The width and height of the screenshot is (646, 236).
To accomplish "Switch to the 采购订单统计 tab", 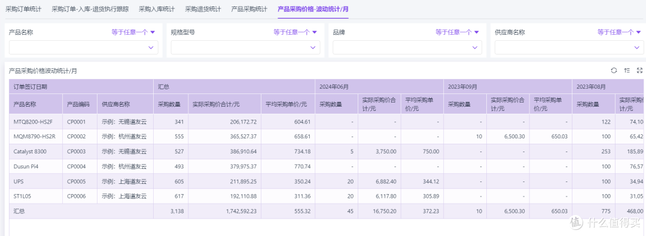I will pyautogui.click(x=23, y=9).
